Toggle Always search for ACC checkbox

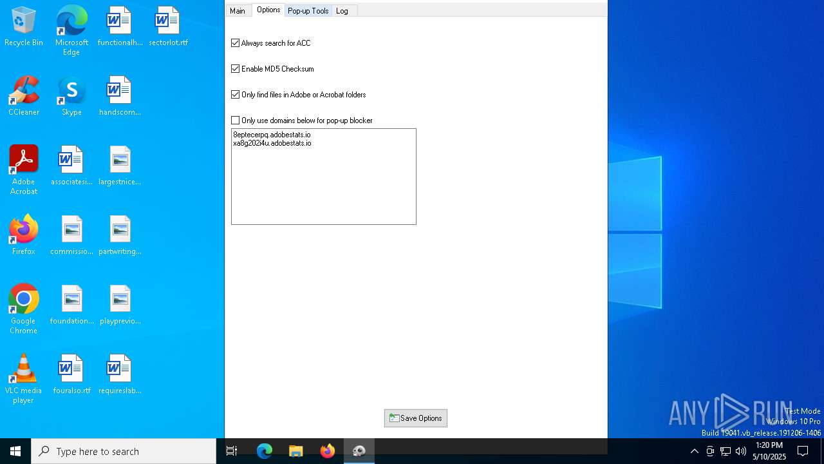click(x=236, y=43)
